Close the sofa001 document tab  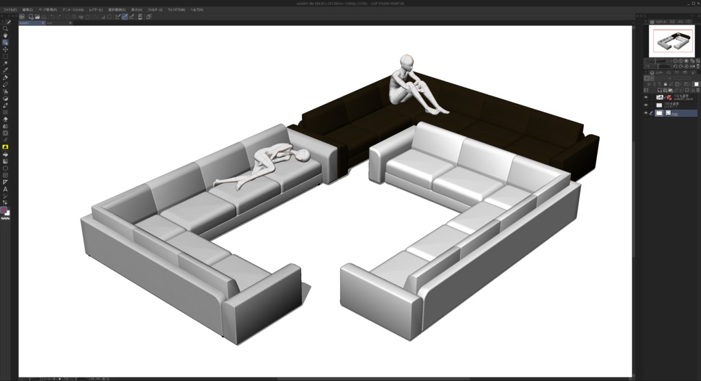[43, 23]
